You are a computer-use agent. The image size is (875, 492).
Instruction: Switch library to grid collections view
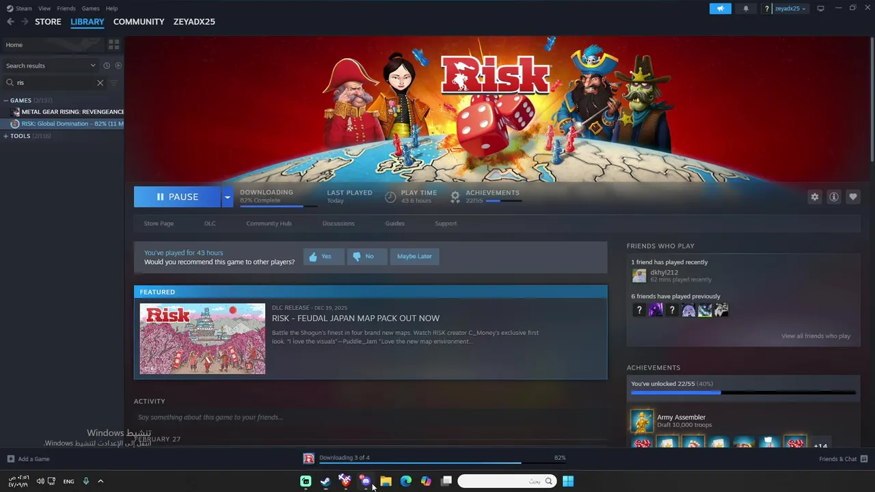(x=113, y=44)
